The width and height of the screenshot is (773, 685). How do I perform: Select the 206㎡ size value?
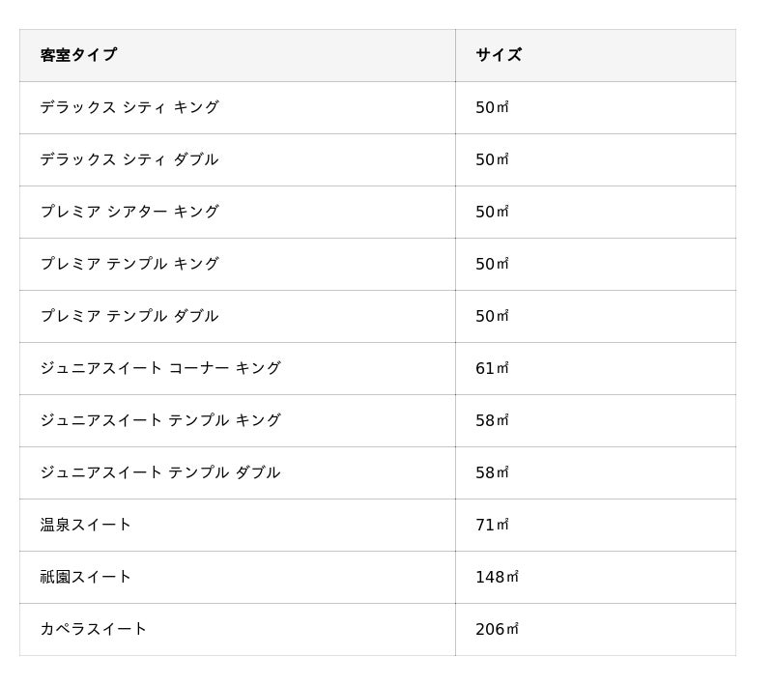(497, 629)
